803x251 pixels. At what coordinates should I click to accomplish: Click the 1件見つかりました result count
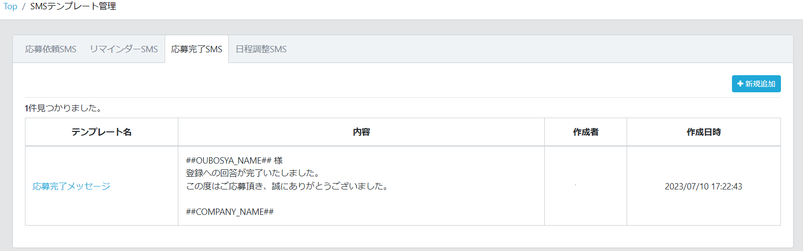[x=63, y=108]
